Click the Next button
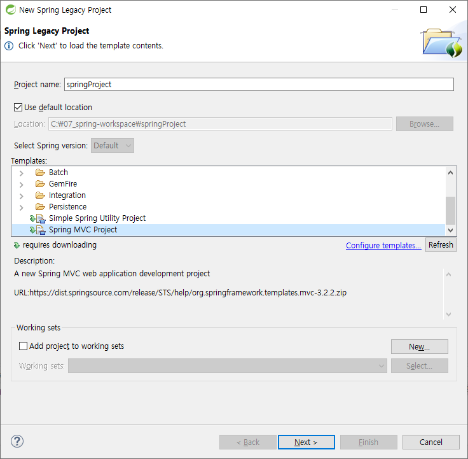This screenshot has width=468, height=459. [306, 442]
